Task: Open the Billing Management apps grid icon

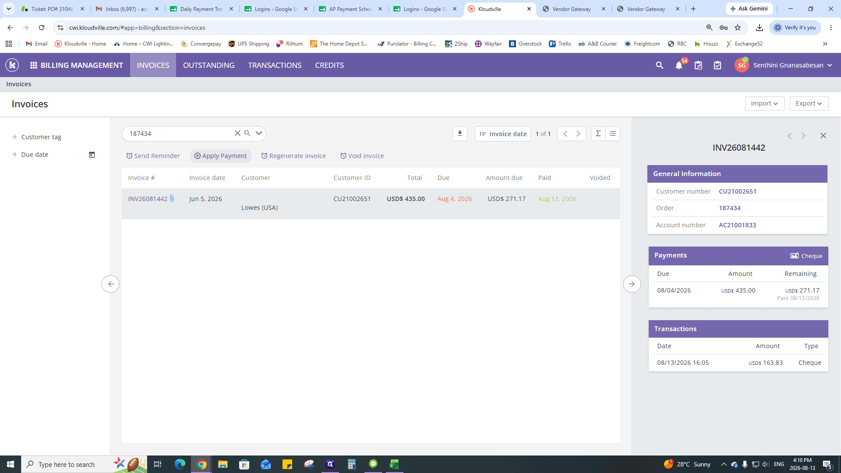Action: (x=33, y=65)
